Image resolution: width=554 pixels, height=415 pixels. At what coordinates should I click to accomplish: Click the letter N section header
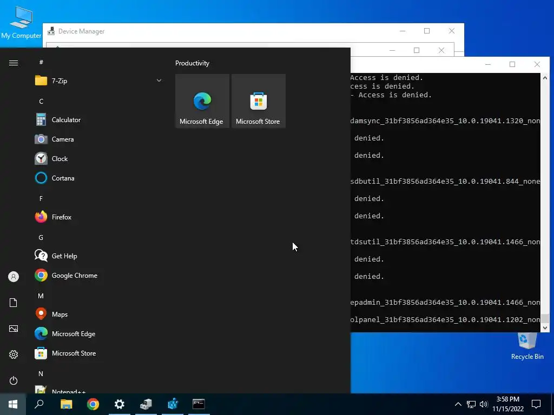pos(41,373)
